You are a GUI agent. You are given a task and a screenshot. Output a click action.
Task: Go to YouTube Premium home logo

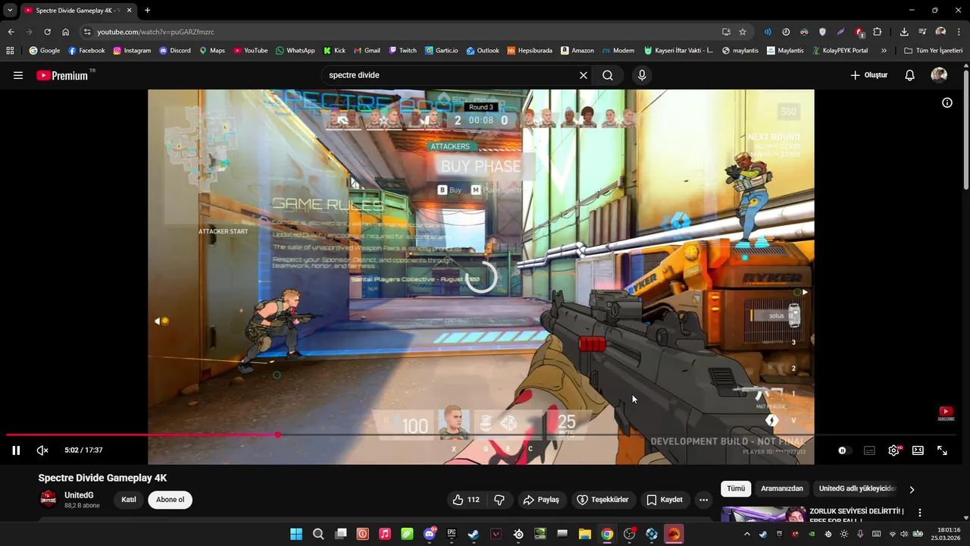pos(64,75)
